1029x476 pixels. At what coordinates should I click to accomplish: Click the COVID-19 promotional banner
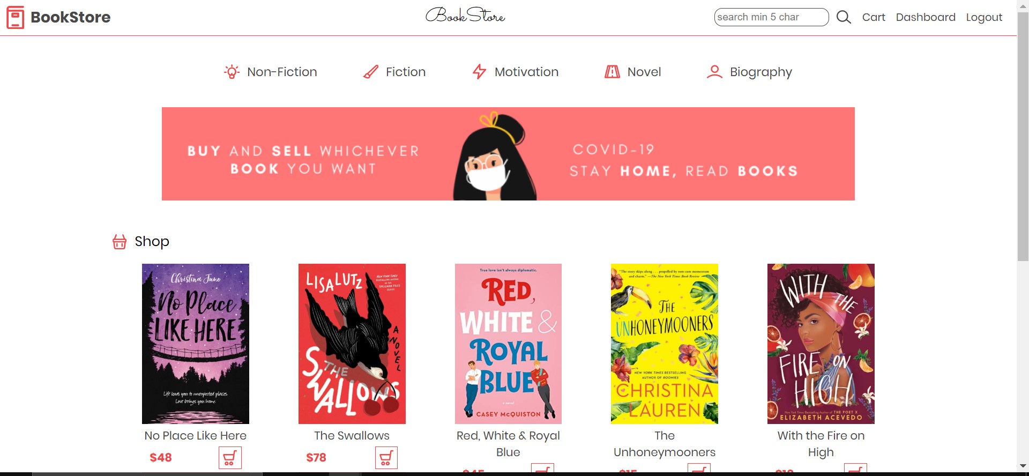[508, 154]
